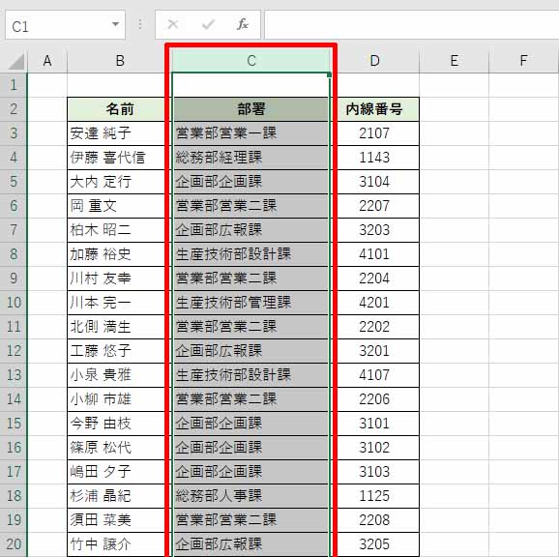Viewport: 559px width, 557px height.
Task: Click the fill handle on cell C1
Action: [x=329, y=74]
